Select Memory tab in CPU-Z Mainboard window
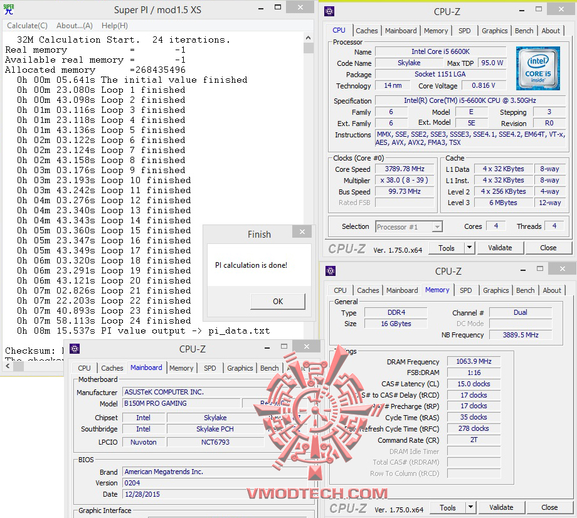The image size is (577, 518). (181, 368)
